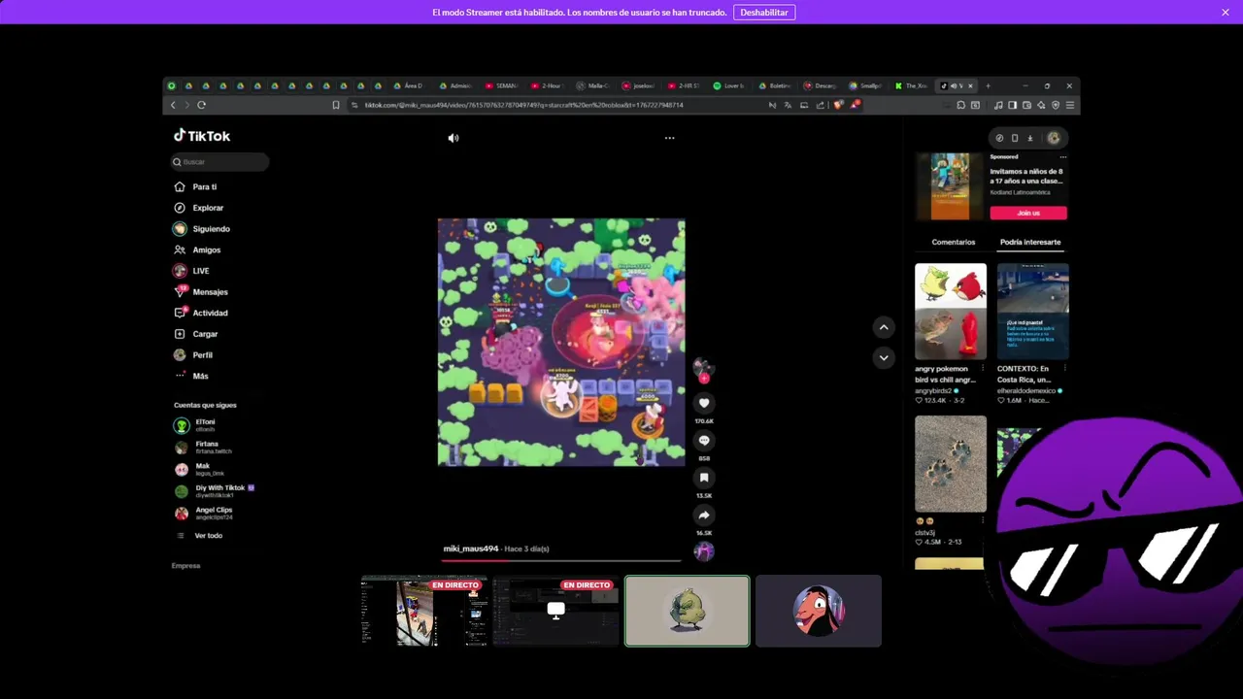This screenshot has height=699, width=1243.
Task: Open comments via speech bubble icon
Action: (704, 441)
